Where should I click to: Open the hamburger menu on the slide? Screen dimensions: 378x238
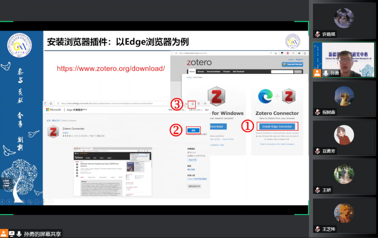(7, 183)
